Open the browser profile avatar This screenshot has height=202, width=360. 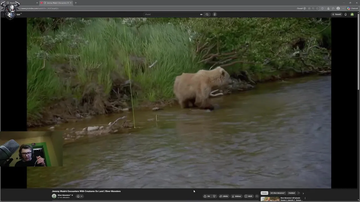338,8
